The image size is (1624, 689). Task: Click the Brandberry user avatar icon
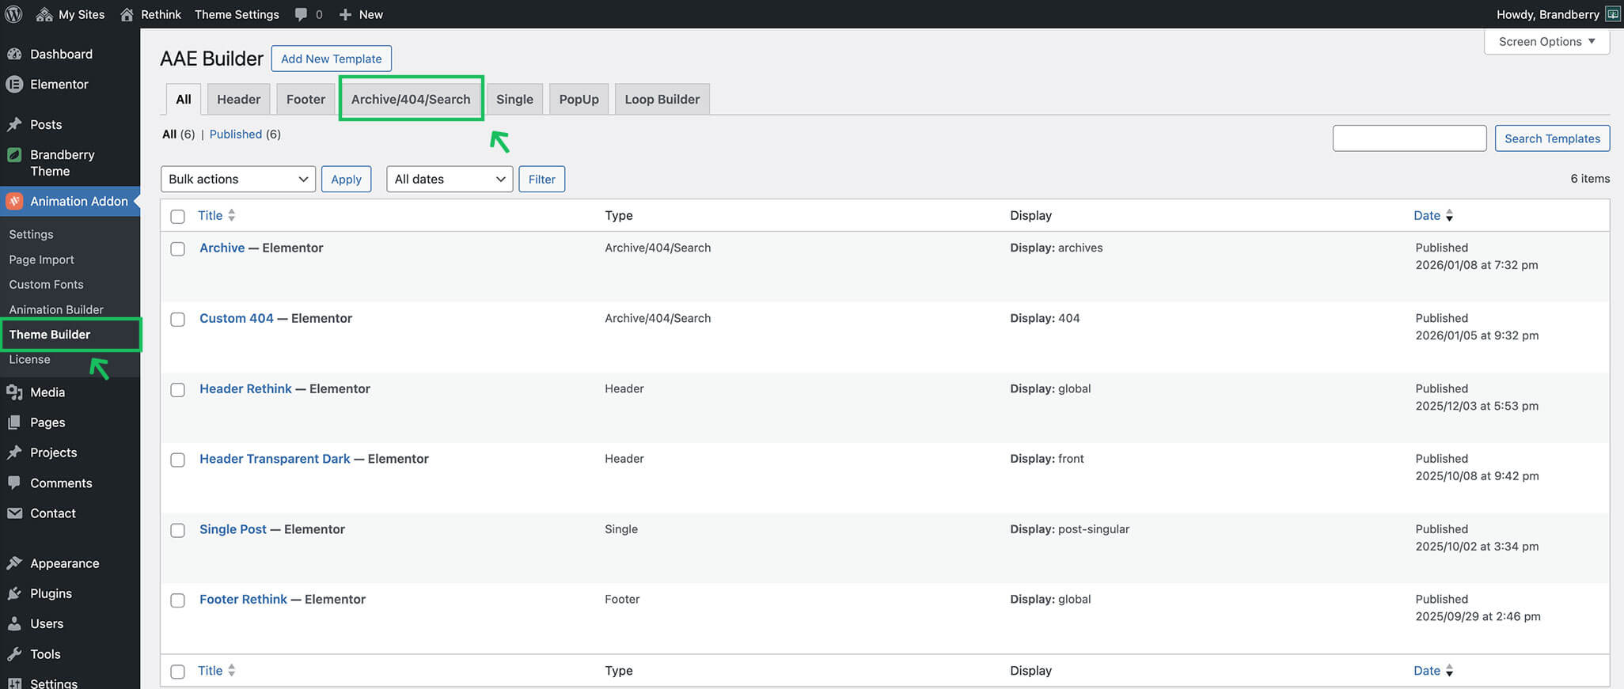(1612, 14)
